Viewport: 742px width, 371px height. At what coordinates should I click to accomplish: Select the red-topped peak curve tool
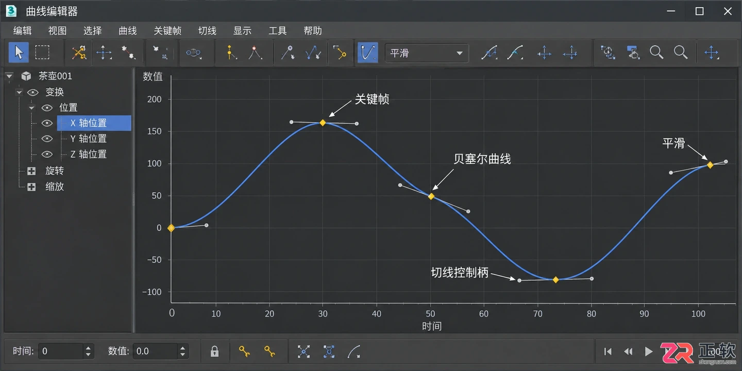(x=256, y=53)
